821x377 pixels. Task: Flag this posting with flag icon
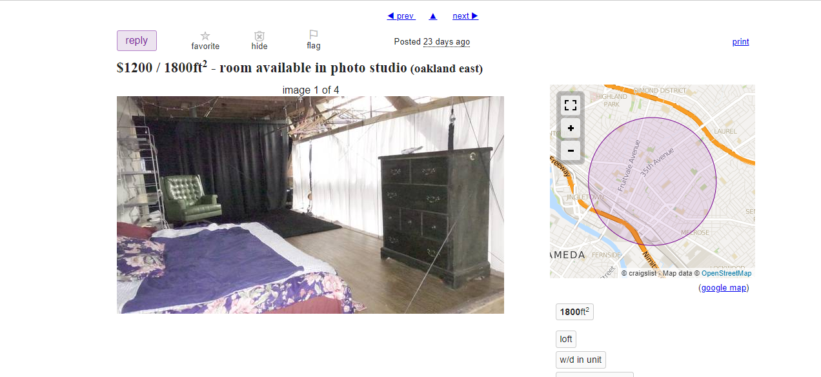[x=314, y=36]
